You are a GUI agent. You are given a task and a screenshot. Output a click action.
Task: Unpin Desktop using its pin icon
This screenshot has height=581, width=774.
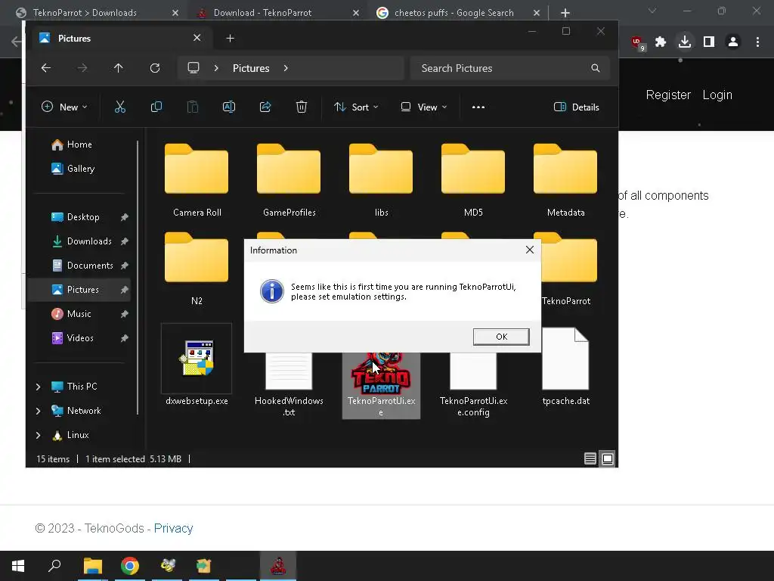125,217
